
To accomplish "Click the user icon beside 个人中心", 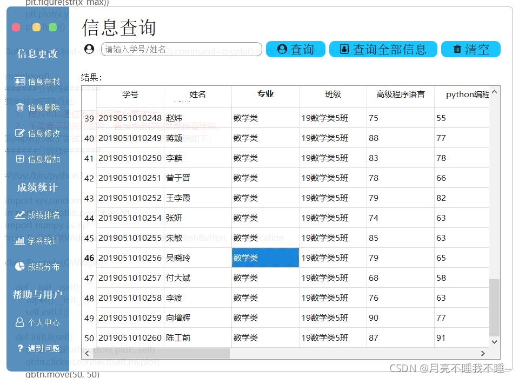I will click(20, 322).
